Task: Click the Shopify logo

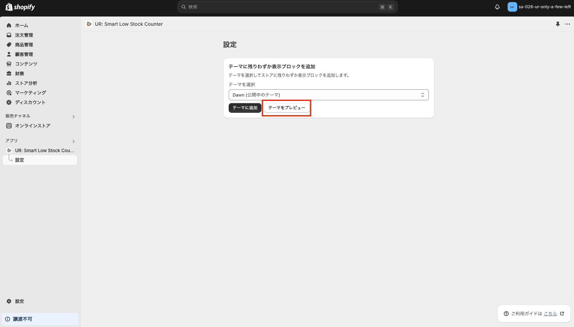Action: pos(20,7)
